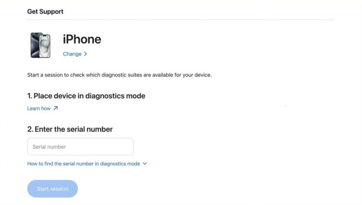Click the Change link under iPhone
This screenshot has height=205, width=362.
(x=72, y=54)
